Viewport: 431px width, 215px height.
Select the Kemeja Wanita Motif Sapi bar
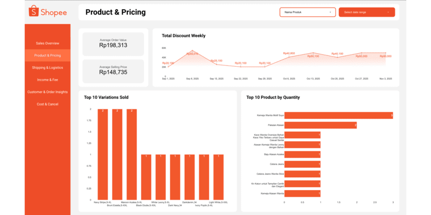(x=338, y=115)
